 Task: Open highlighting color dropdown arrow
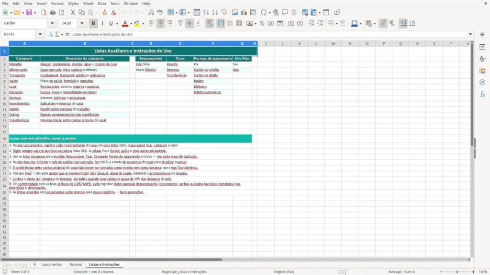click(x=143, y=24)
